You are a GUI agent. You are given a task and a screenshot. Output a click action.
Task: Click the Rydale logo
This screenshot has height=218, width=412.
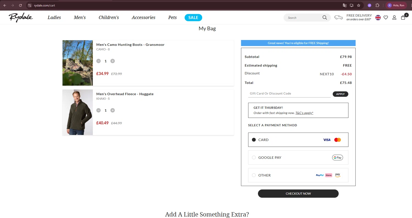coord(21,17)
